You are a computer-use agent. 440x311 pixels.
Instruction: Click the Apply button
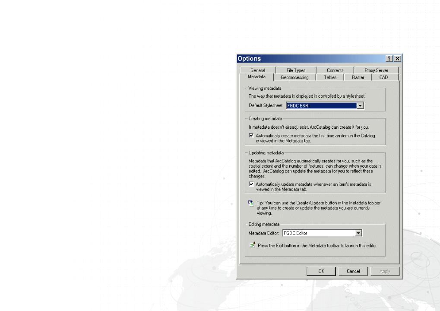385,271
